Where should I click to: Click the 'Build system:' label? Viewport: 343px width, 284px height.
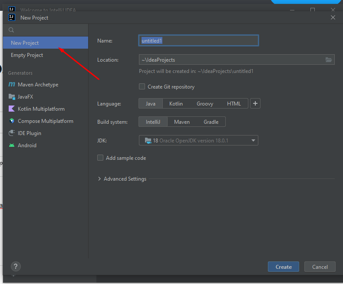coord(112,122)
